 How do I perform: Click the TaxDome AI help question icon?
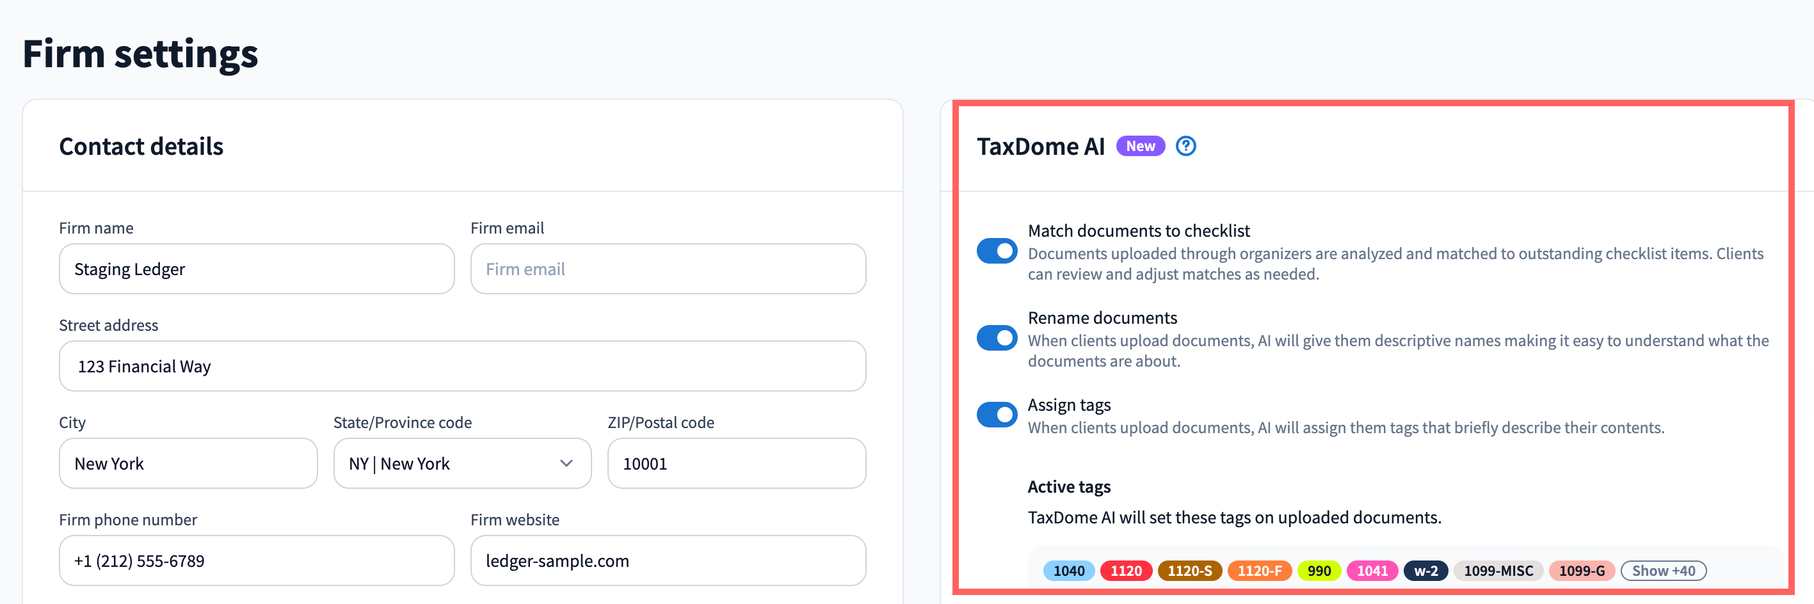[1186, 146]
